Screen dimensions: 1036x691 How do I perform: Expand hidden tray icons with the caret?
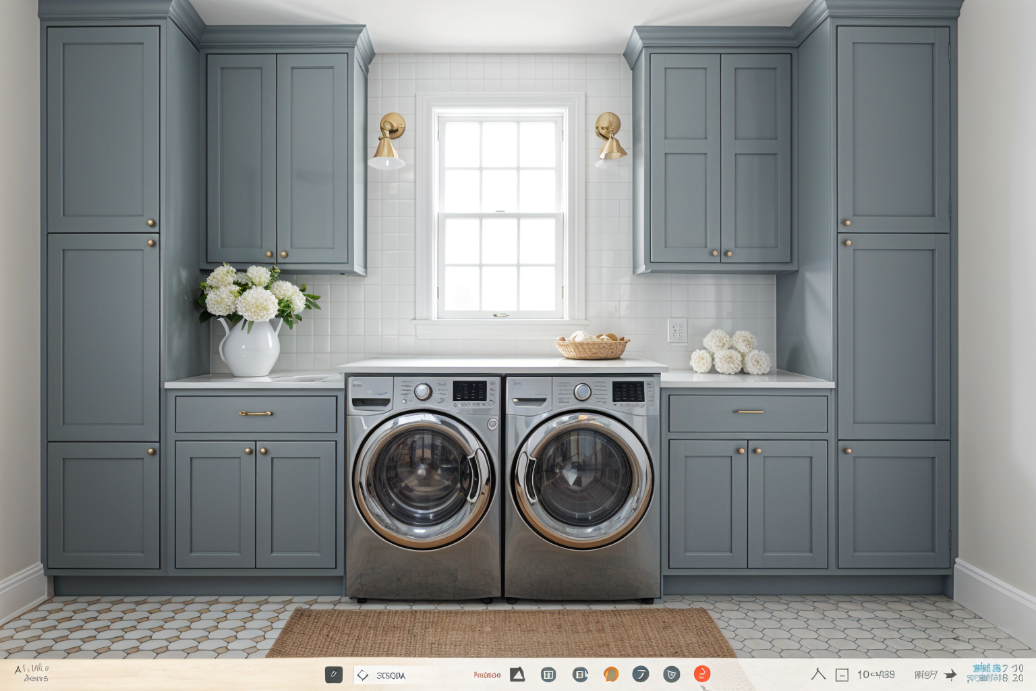pyautogui.click(x=818, y=674)
